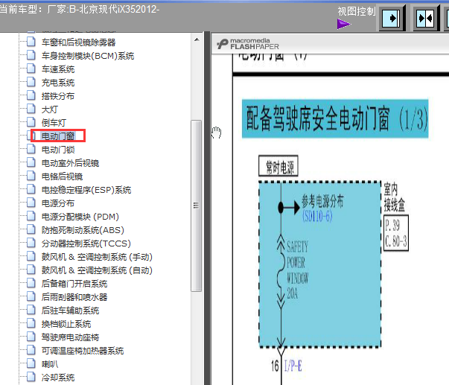Select 后备箱门开启系统

74,284
